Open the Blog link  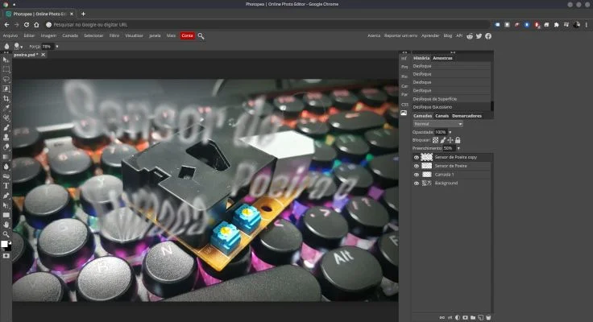(448, 35)
